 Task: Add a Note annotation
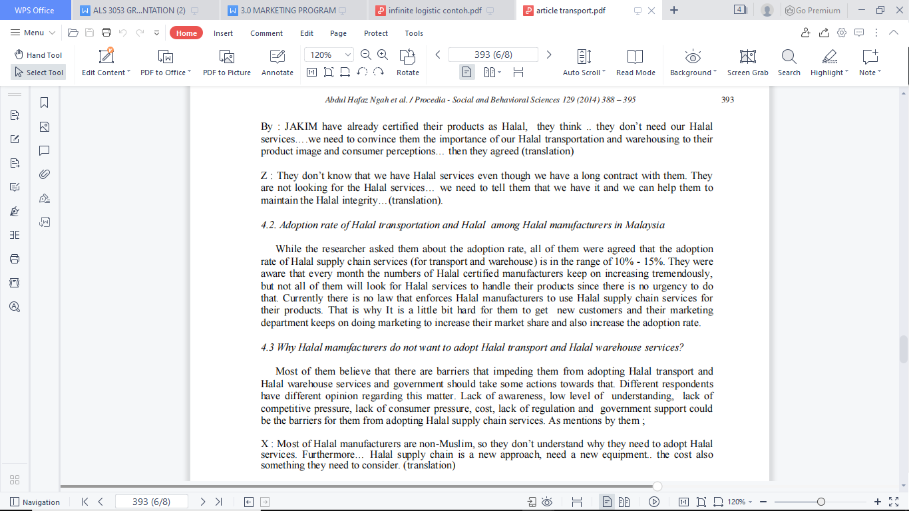click(870, 63)
